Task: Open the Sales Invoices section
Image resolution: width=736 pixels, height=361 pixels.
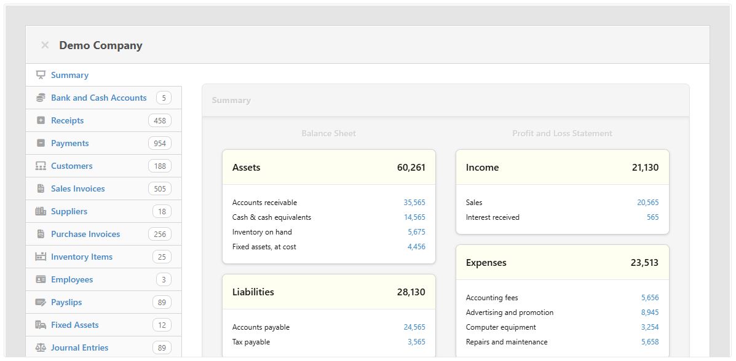Action: pos(77,188)
